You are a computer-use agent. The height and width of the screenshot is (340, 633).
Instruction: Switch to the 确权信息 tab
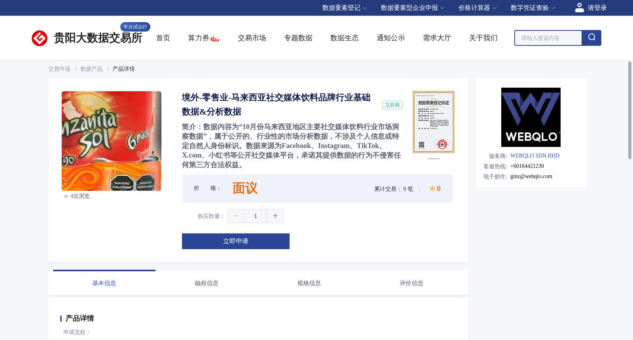point(207,283)
